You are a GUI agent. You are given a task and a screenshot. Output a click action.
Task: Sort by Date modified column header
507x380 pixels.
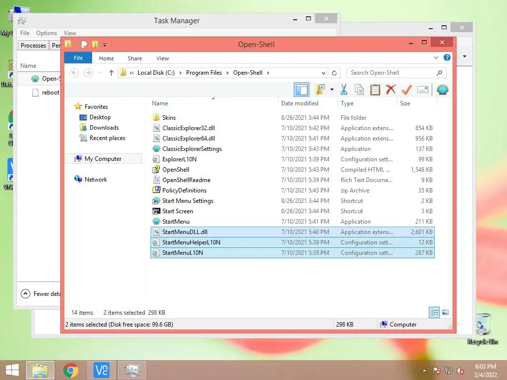(x=307, y=103)
